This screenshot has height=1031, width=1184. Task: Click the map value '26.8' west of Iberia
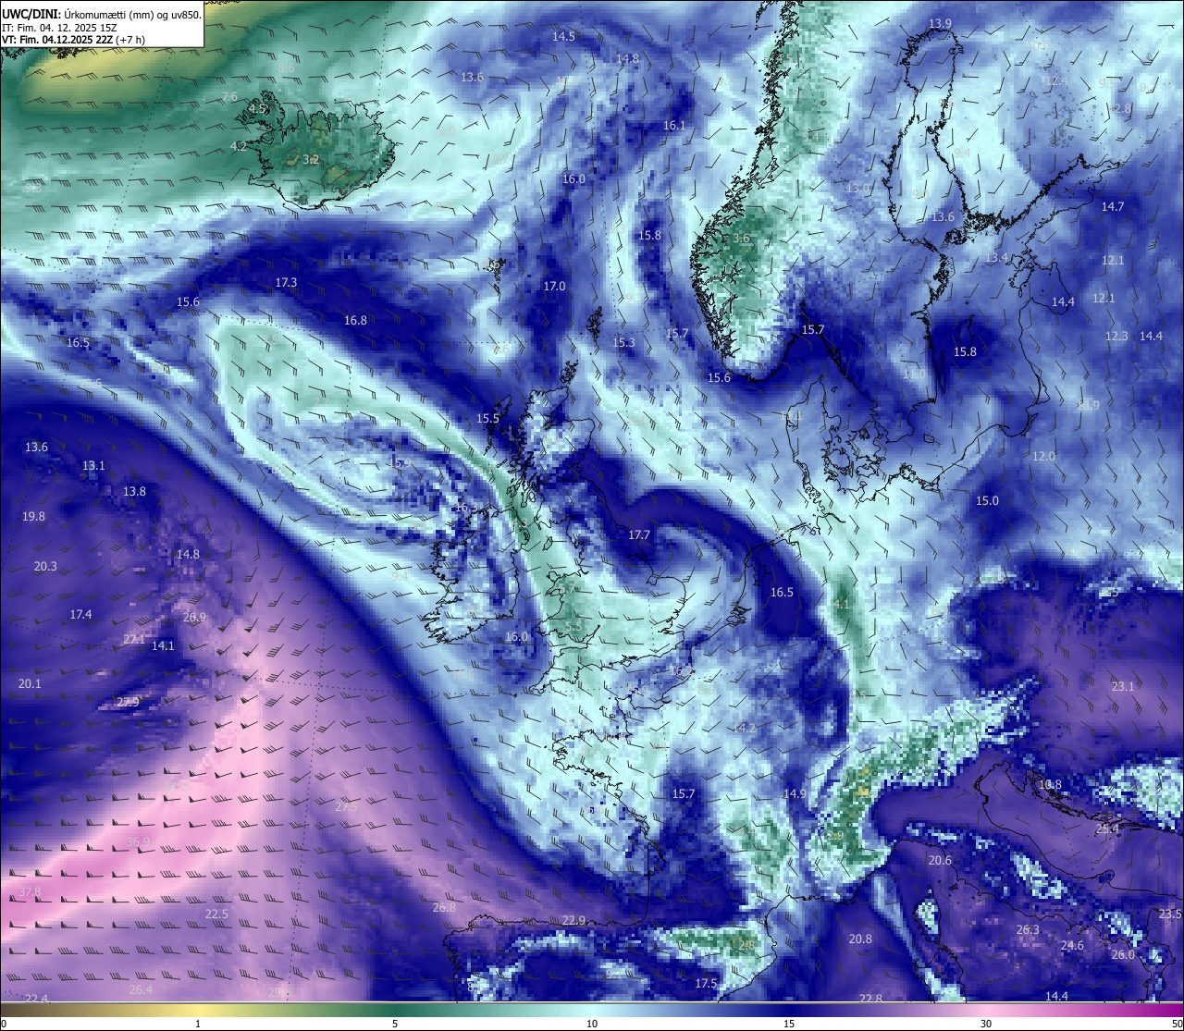click(x=444, y=908)
